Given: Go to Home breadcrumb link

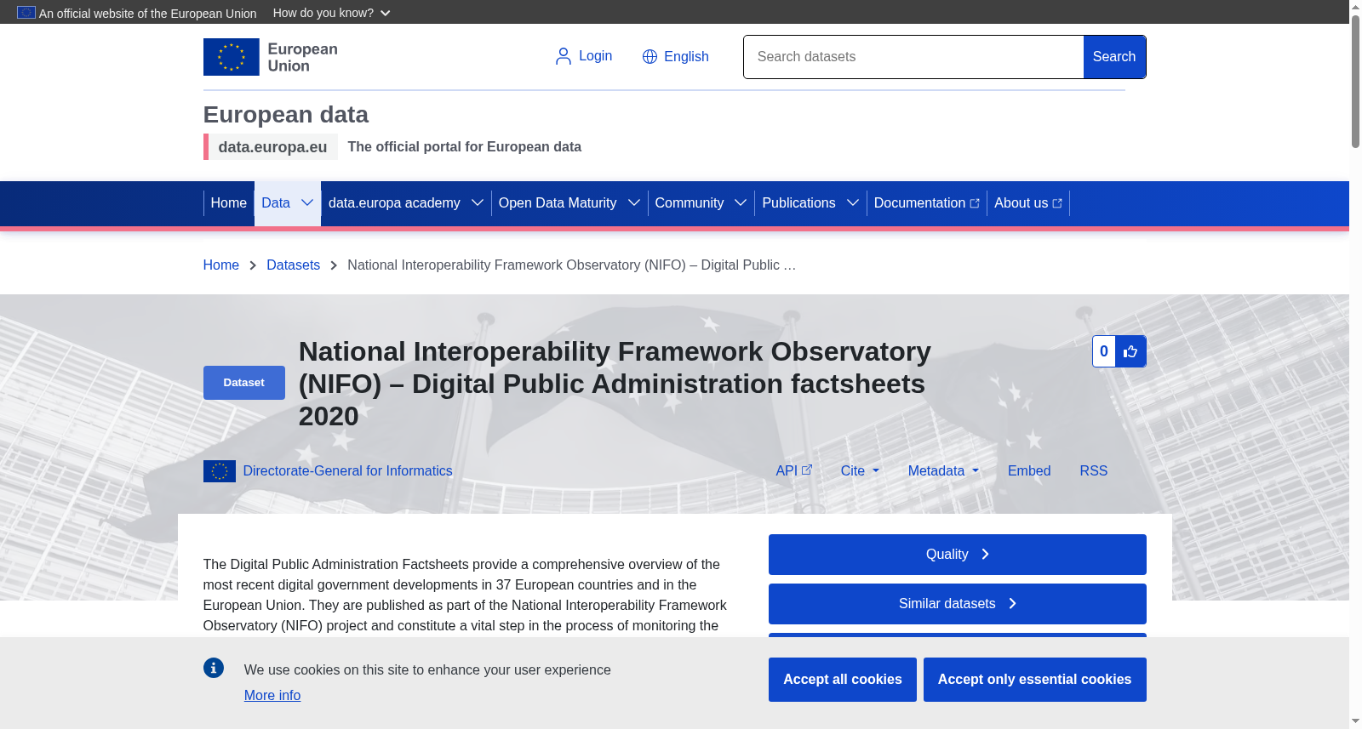Looking at the screenshot, I should tap(221, 265).
